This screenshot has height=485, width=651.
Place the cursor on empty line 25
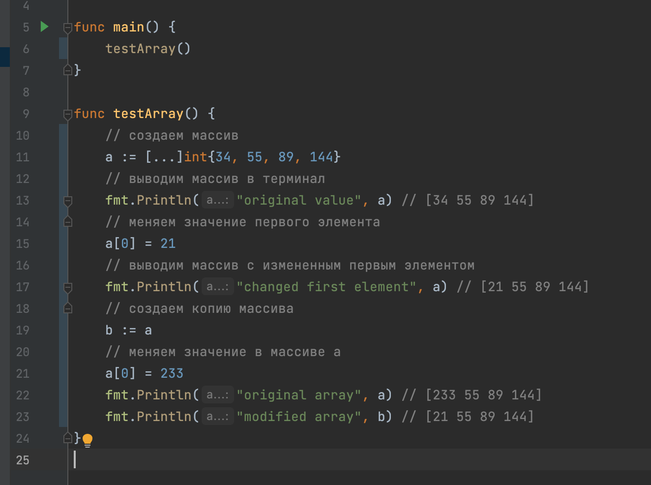[295, 460]
